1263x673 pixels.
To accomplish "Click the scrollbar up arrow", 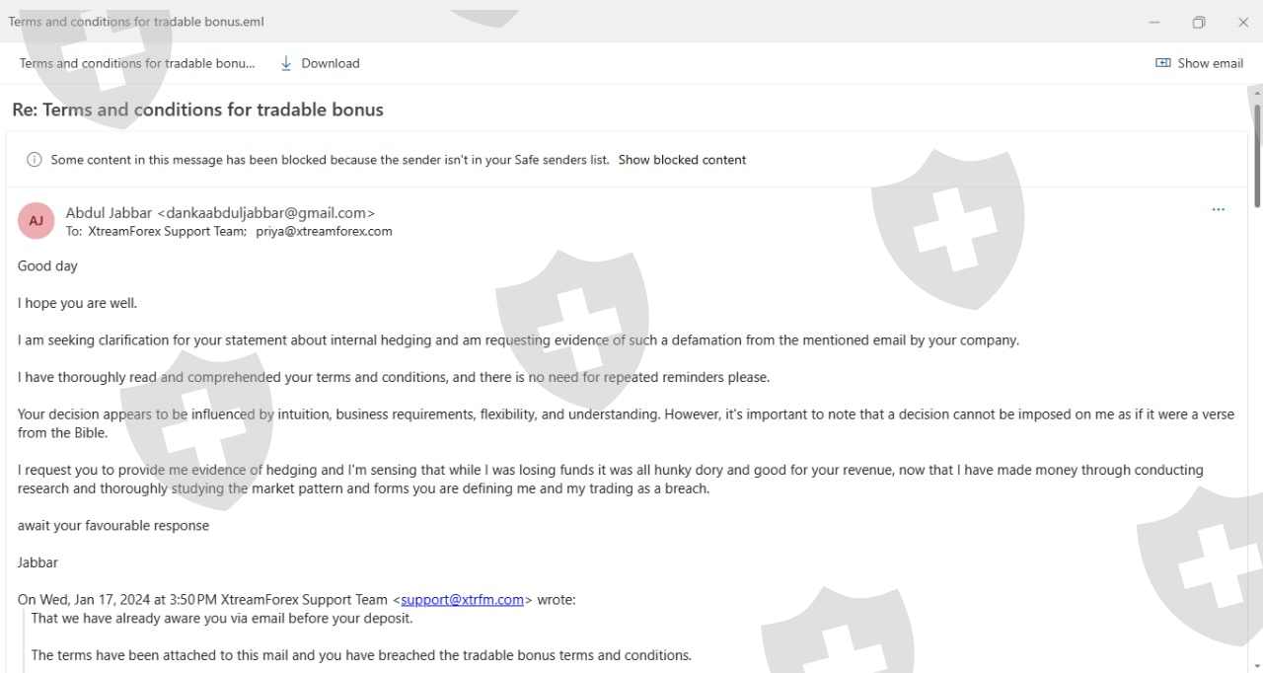I will (x=1256, y=92).
